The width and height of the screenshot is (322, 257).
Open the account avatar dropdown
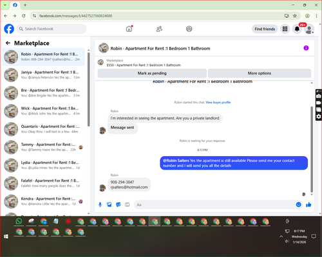point(309,29)
